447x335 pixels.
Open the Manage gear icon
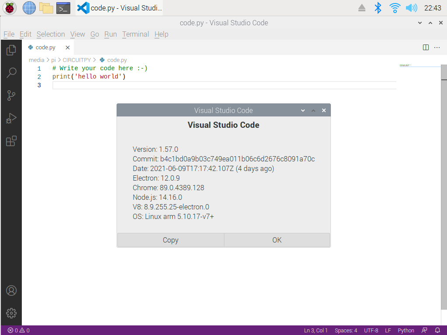click(x=11, y=313)
